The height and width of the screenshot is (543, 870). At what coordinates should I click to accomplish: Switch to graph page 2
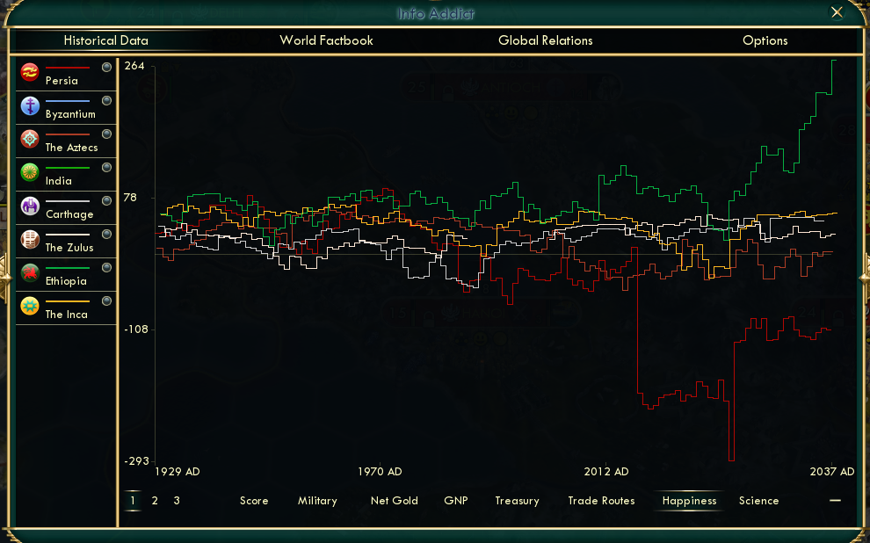pos(155,501)
